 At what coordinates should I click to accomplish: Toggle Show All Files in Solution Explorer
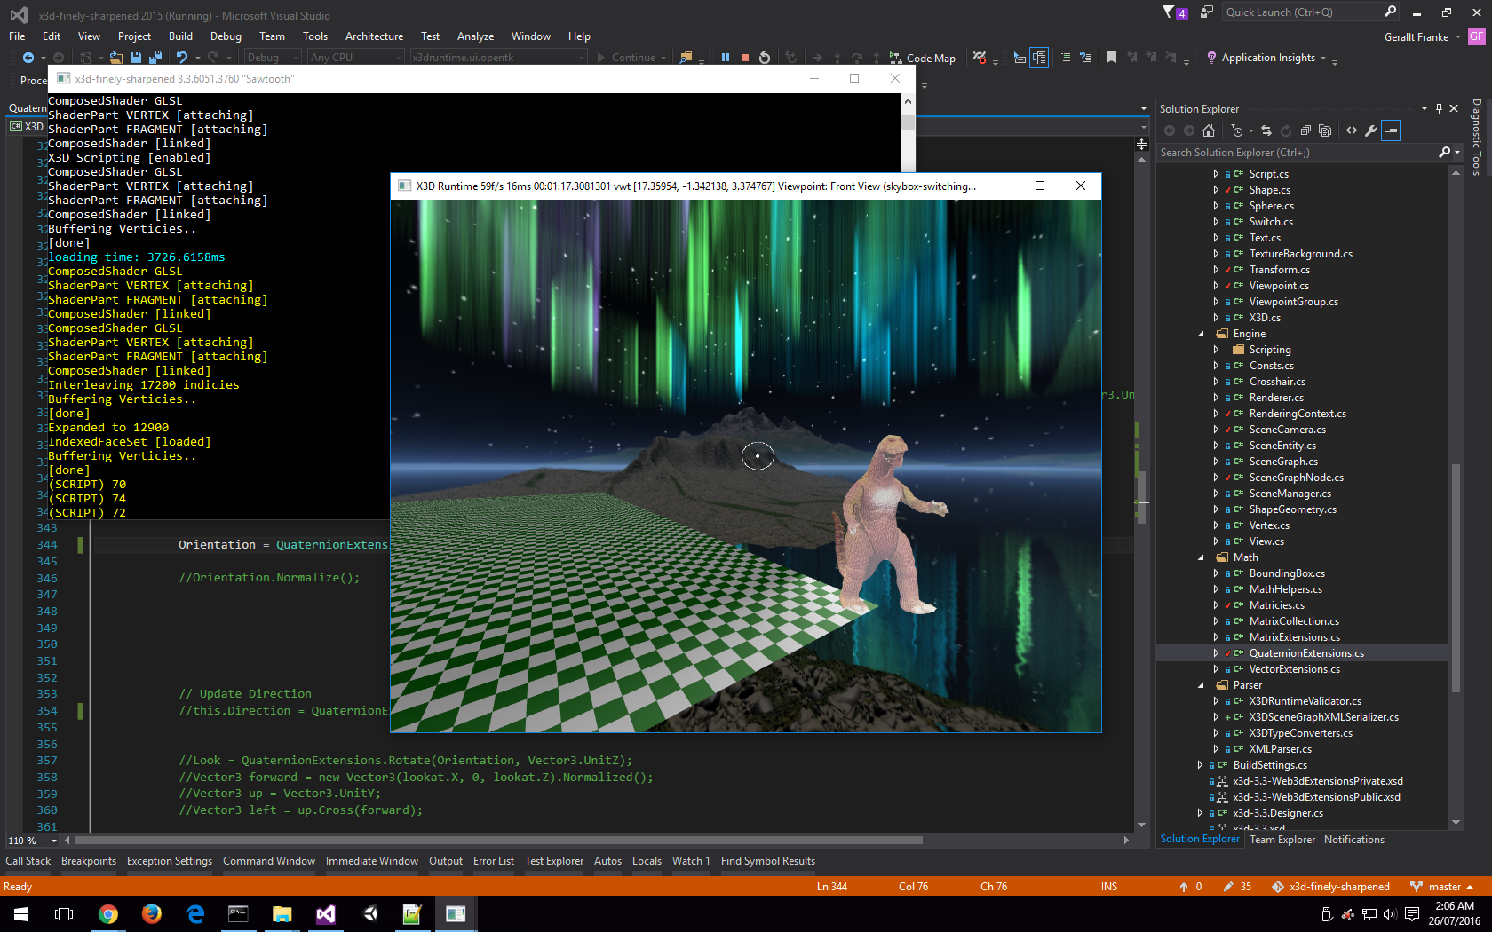pos(1325,130)
